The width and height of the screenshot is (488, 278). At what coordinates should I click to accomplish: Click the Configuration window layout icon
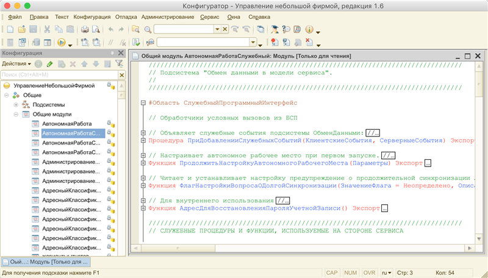coord(48,42)
